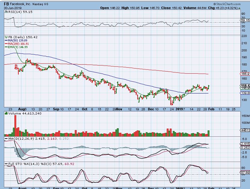Click the Volume panel legend icon
Image resolution: width=250 pixels, height=189 pixels.
[6, 113]
